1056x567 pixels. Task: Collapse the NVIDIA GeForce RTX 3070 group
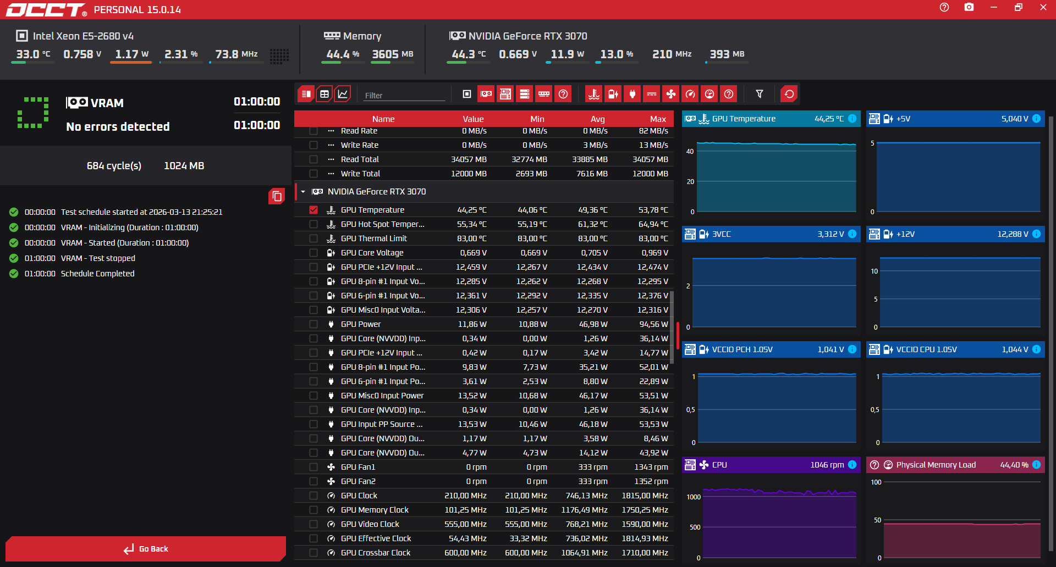(303, 192)
